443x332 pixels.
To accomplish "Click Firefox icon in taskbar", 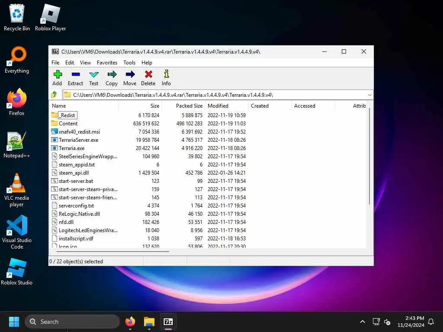I will pos(130,322).
